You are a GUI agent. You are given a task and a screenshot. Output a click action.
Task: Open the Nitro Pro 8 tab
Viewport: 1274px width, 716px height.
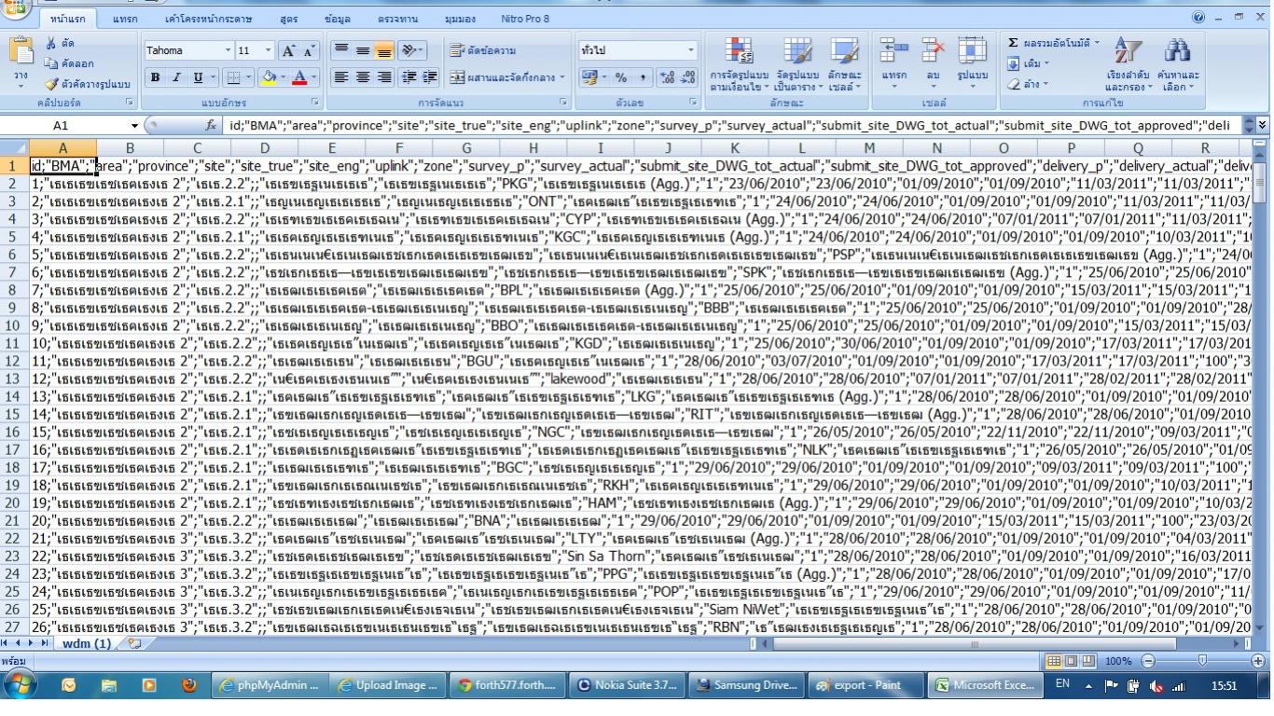pos(525,19)
